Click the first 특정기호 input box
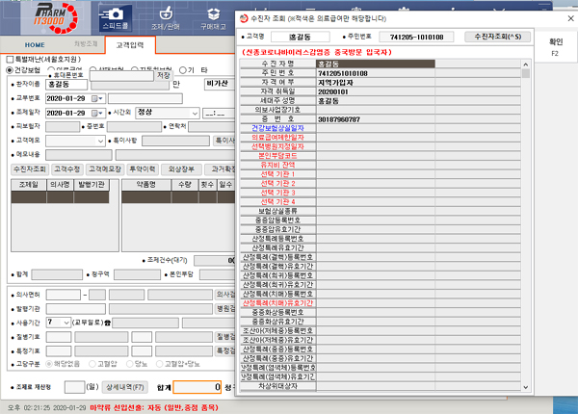Screen dimensions: 578x414 (59, 350)
